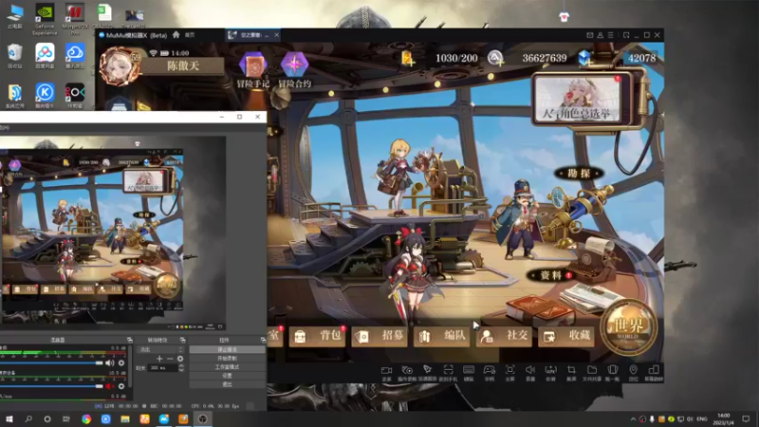Click MuMu toolbar screen record camera icon
The width and height of the screenshot is (759, 427).
point(386,372)
